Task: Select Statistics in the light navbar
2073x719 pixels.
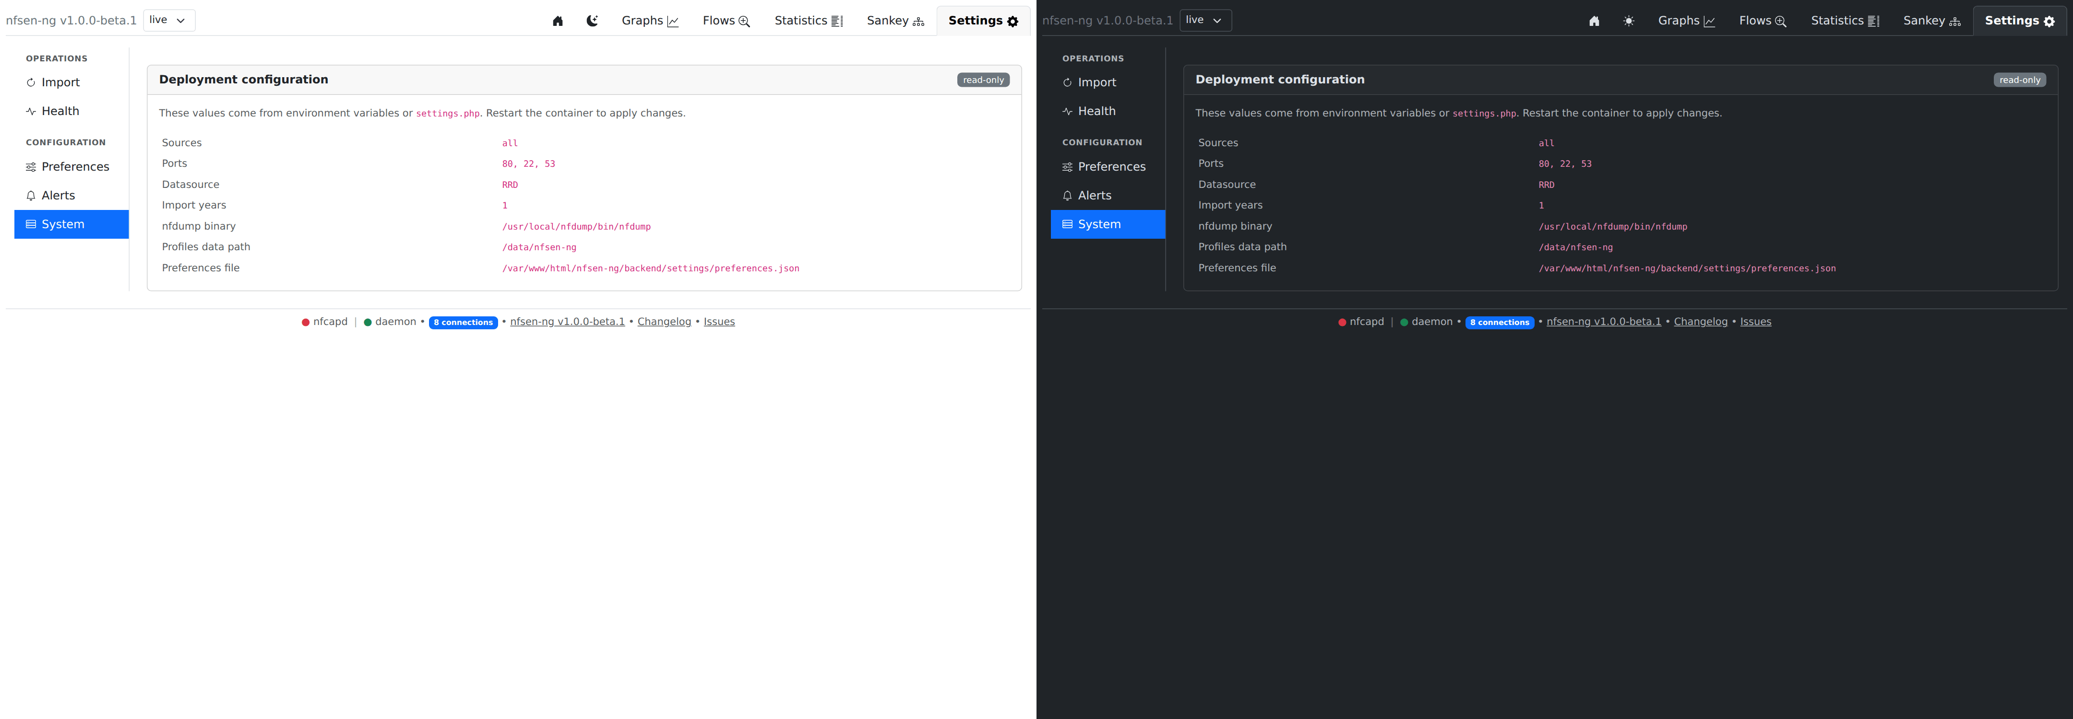Action: point(809,21)
